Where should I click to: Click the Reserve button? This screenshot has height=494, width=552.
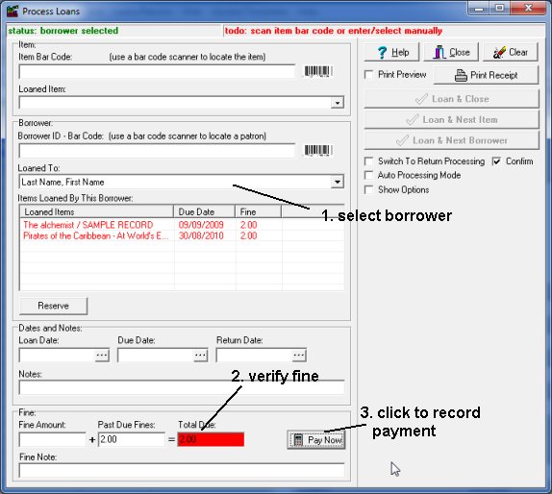53,306
